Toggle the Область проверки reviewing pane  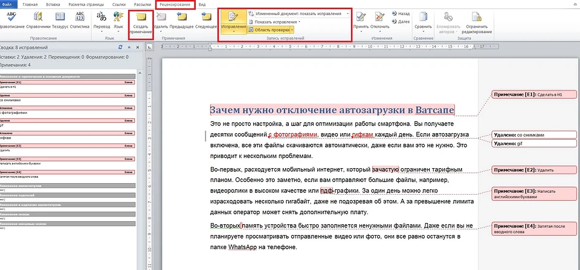coord(269,30)
